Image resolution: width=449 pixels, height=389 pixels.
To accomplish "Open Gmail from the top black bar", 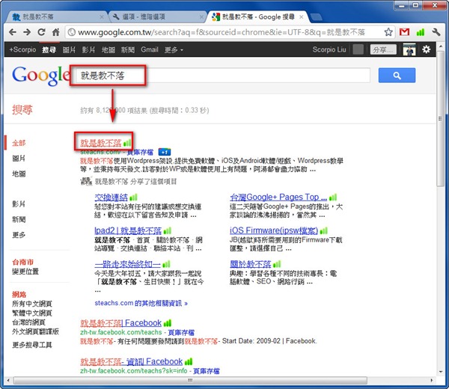I will [150, 49].
